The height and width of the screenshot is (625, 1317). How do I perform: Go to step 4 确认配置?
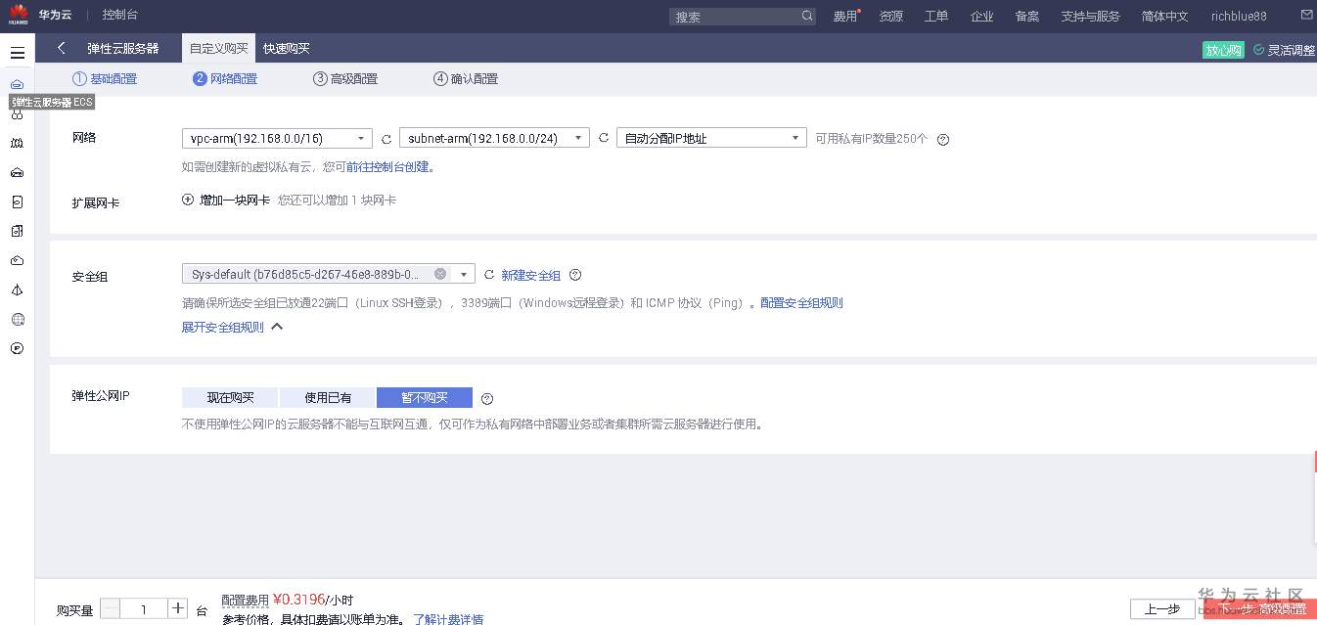click(466, 79)
